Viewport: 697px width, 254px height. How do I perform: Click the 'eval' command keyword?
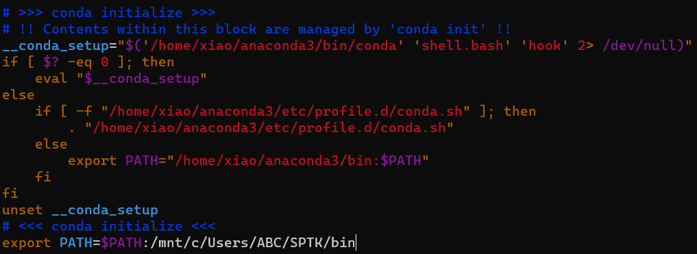pos(51,79)
